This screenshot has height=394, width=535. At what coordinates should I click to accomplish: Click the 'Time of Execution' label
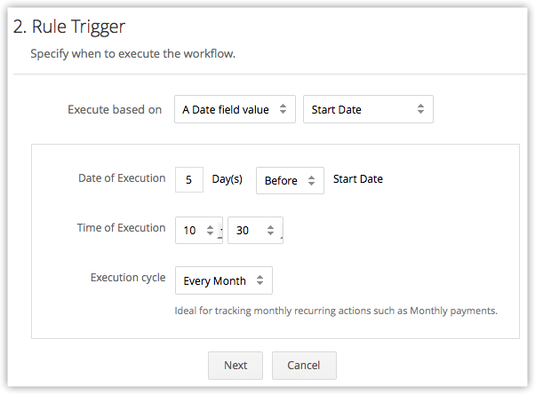click(121, 228)
